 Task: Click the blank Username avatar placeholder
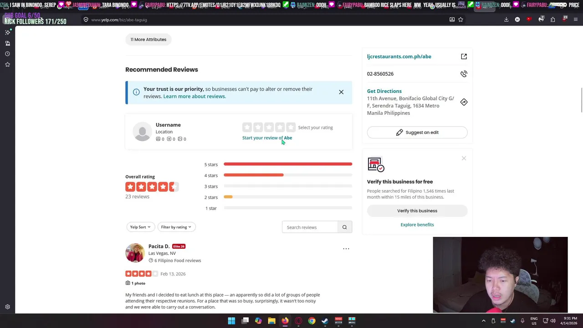(x=142, y=132)
